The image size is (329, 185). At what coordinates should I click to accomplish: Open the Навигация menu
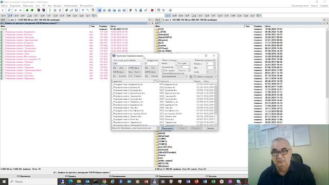28,6
